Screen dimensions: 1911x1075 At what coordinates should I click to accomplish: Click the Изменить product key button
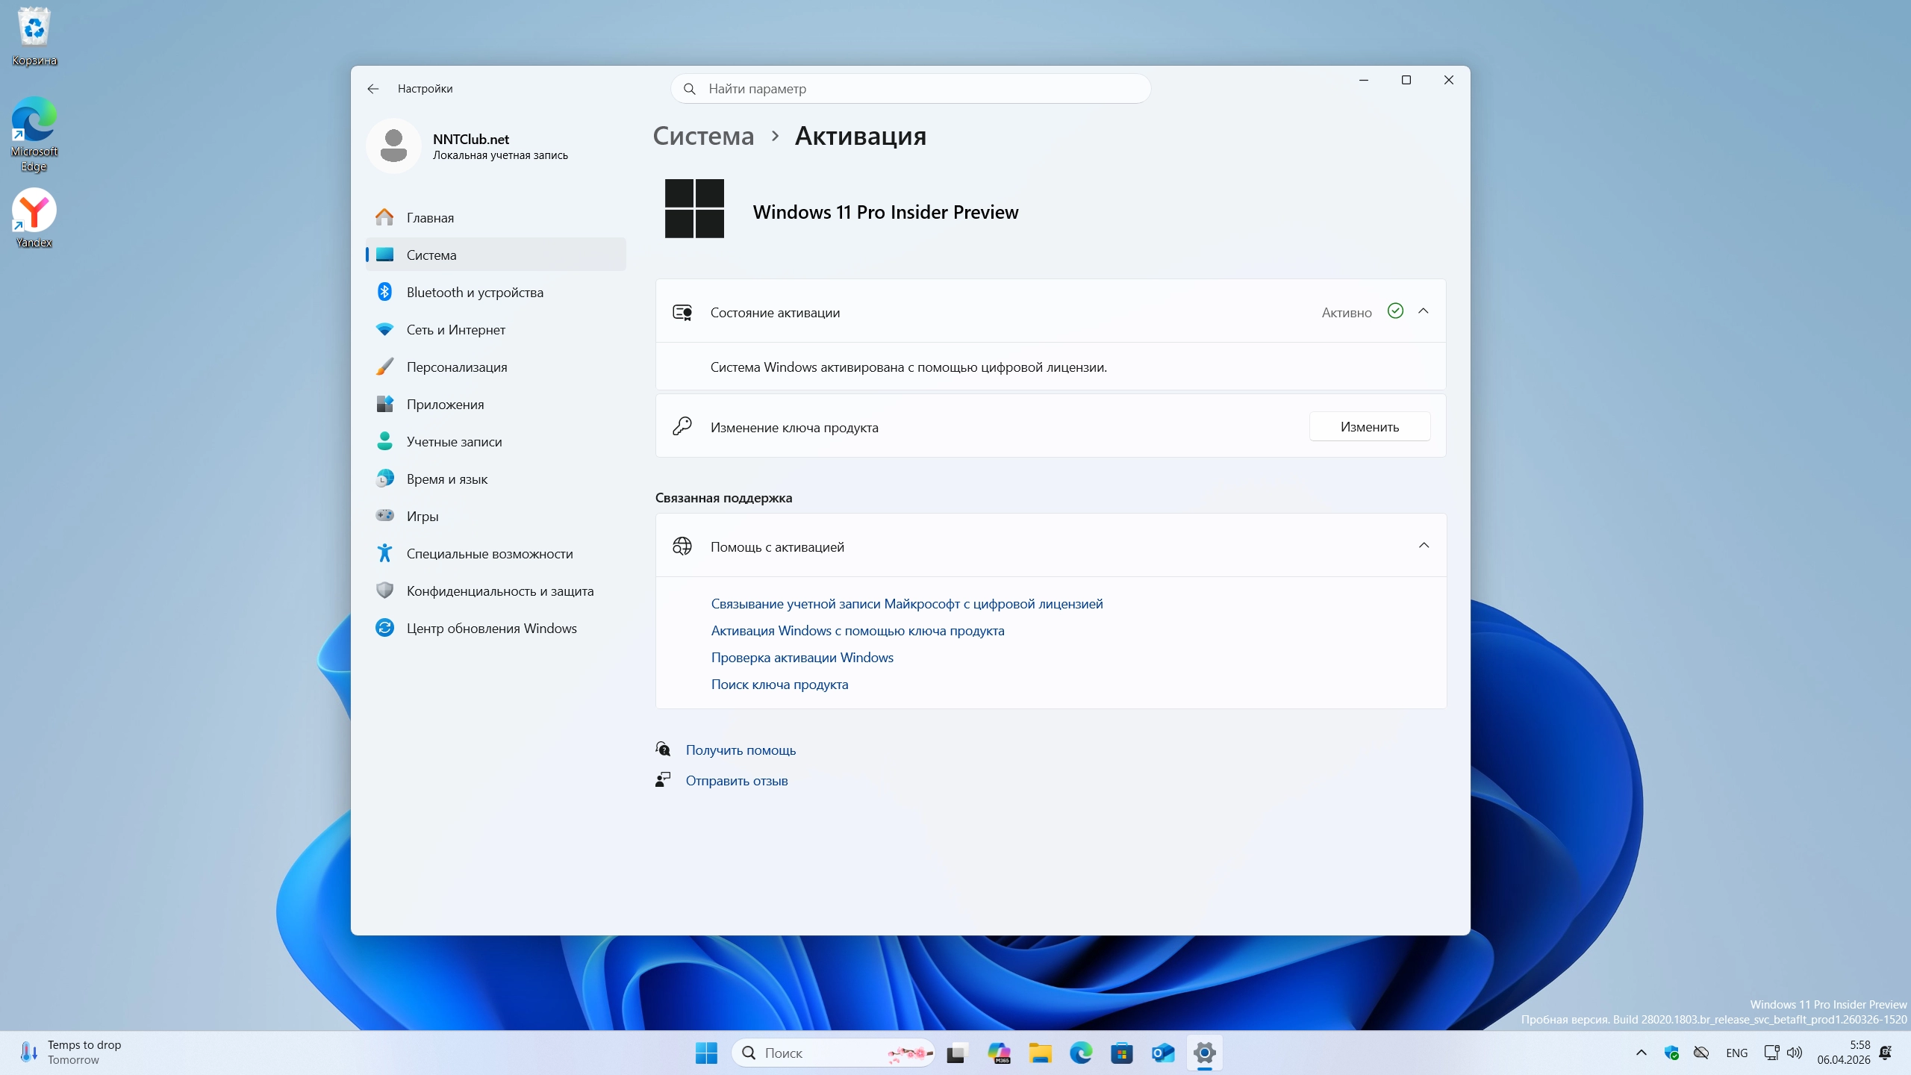1369,427
